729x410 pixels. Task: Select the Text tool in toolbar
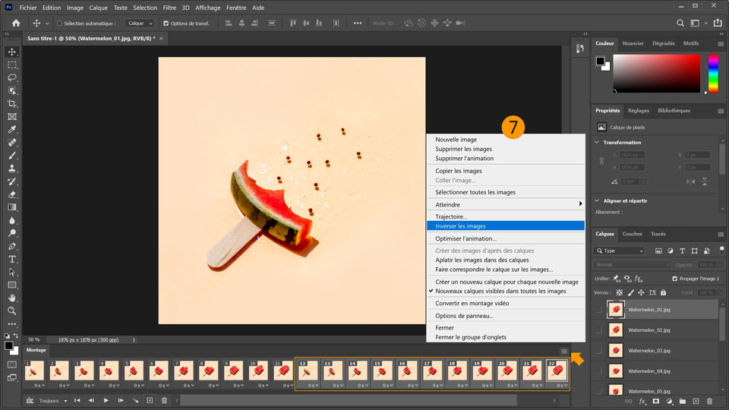coord(12,259)
